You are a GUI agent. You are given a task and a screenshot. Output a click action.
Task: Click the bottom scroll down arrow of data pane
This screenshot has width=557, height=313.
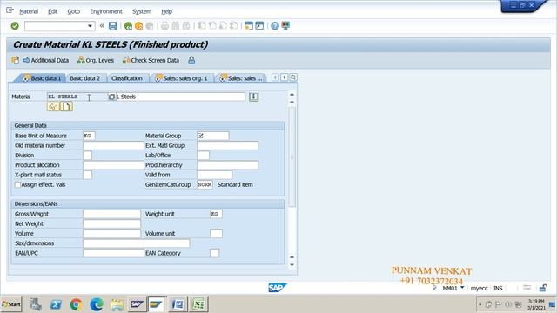pyautogui.click(x=292, y=264)
